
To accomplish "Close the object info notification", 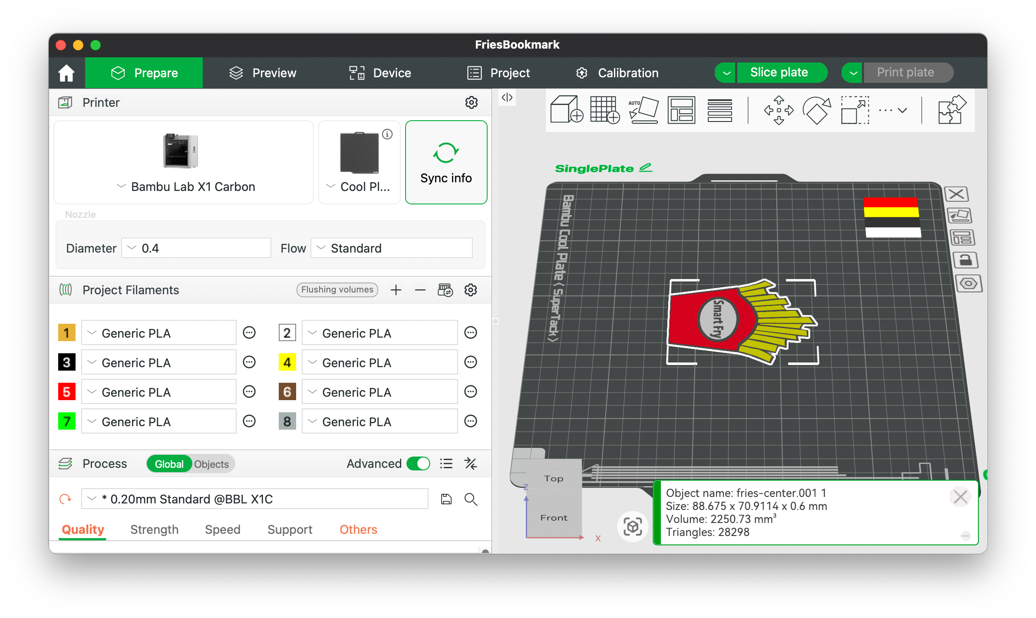I will point(960,496).
